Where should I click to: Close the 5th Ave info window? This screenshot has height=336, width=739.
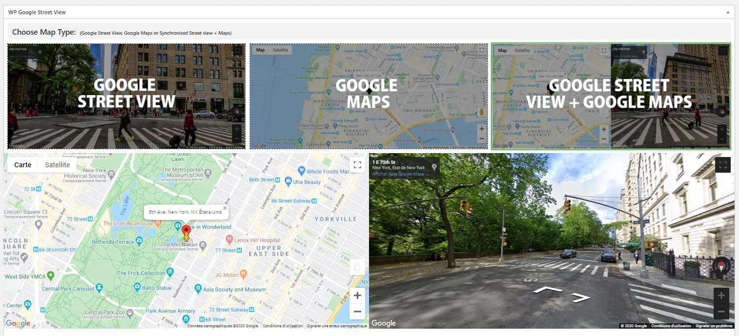click(225, 207)
